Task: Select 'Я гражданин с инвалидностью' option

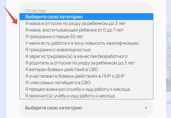Action: pyautogui.click(x=86, y=50)
